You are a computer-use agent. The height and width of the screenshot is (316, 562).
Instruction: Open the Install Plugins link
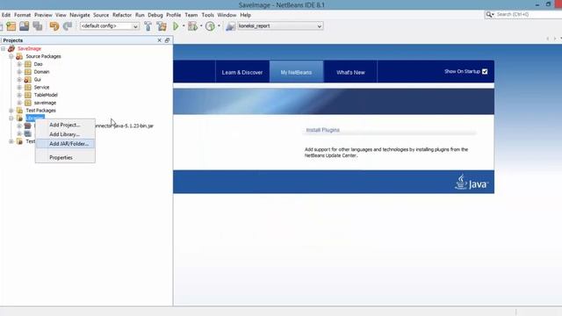322,130
